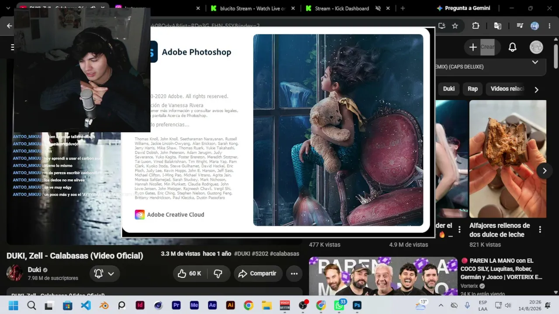Click the Compartir share button

click(x=257, y=273)
